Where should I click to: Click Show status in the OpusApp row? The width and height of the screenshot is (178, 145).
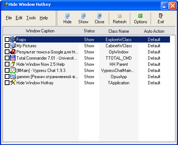(x=89, y=77)
